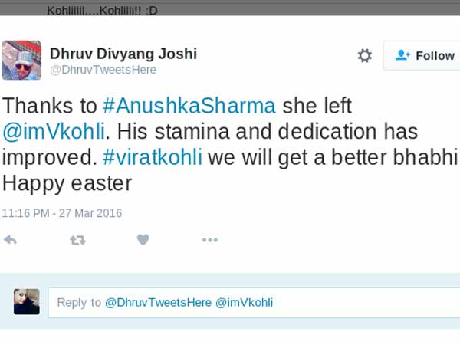Click the add-person icon inside Follow
460x345 pixels.
pyautogui.click(x=402, y=55)
